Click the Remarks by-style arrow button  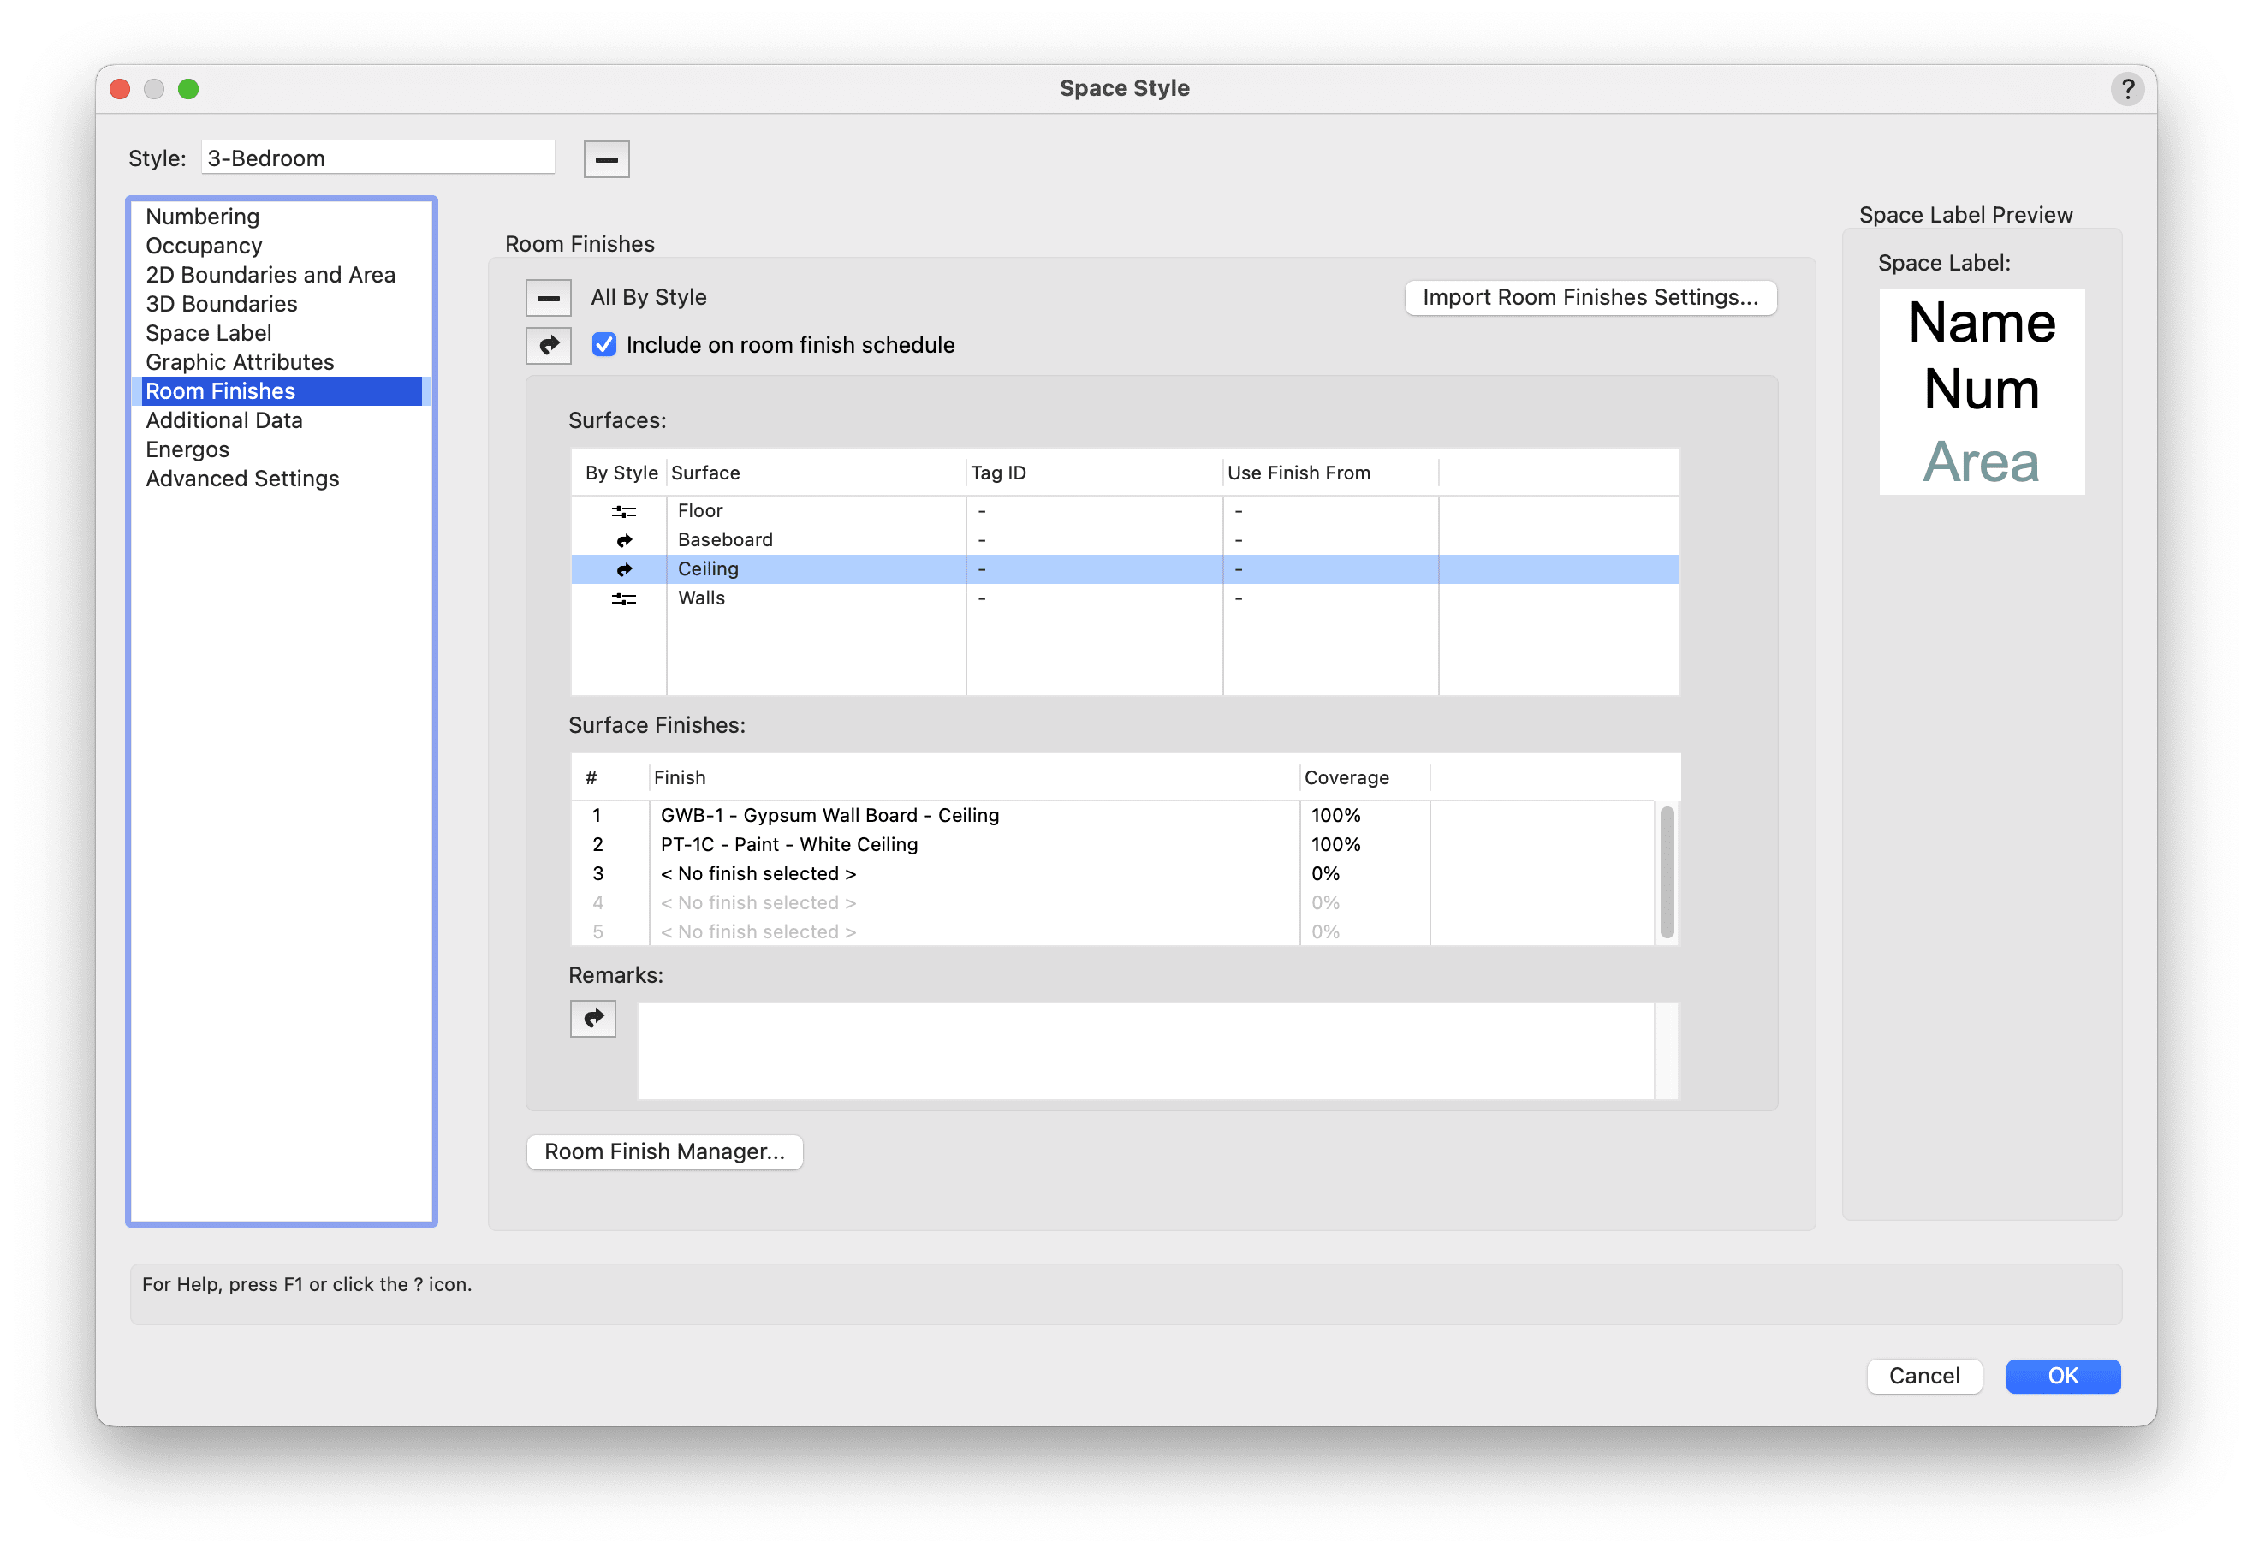pos(592,1019)
